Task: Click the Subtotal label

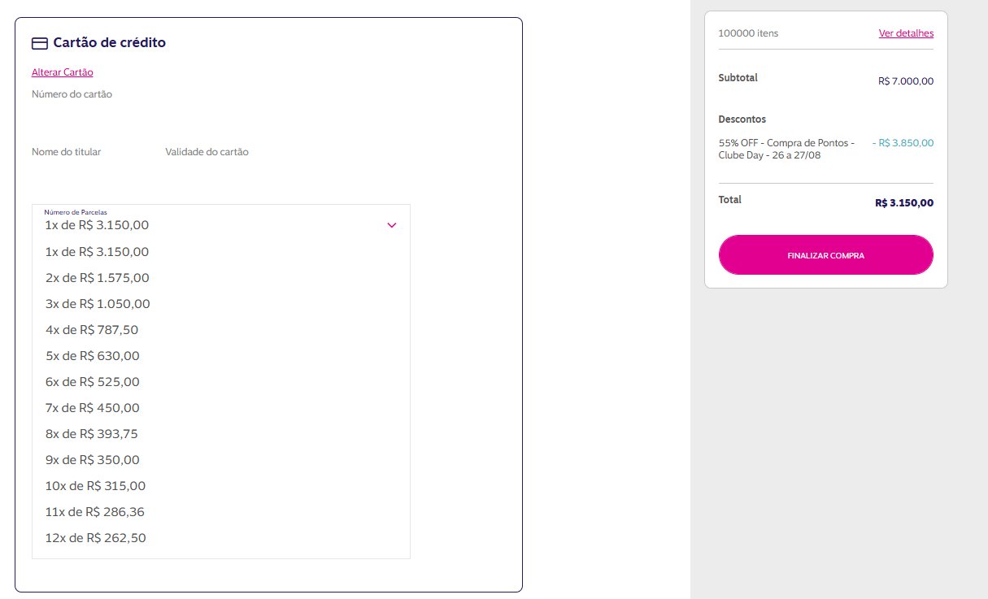Action: coord(738,78)
